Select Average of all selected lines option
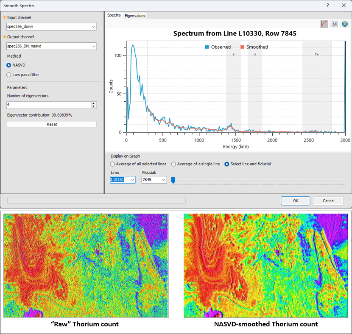Viewport: 352px width, 334px height. [x=112, y=164]
